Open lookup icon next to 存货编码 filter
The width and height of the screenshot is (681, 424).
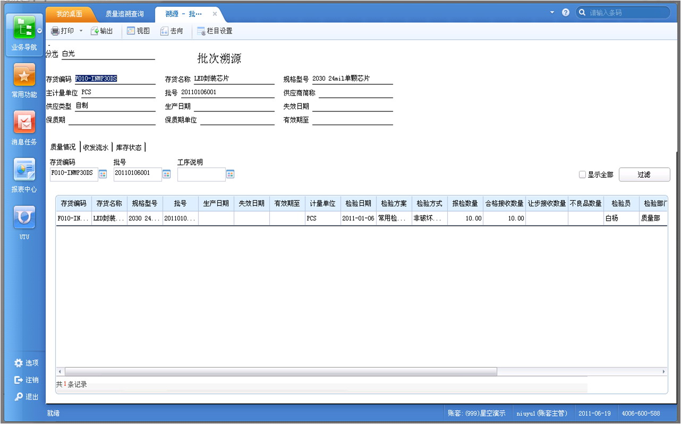pos(103,174)
